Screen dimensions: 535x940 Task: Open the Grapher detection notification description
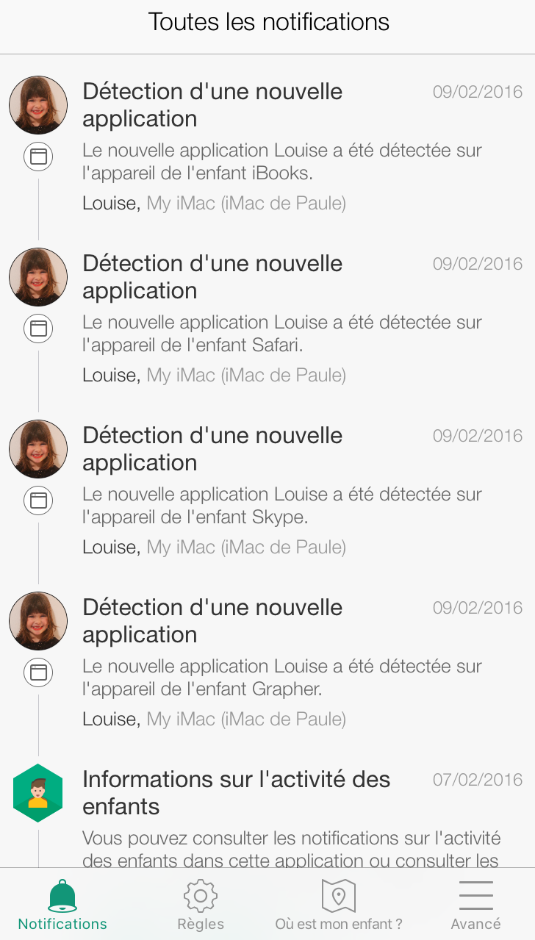click(x=282, y=677)
